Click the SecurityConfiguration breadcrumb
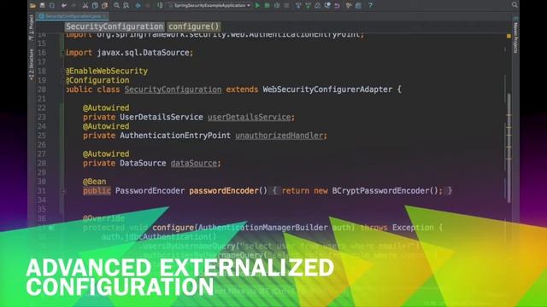547x307 pixels. click(x=115, y=26)
